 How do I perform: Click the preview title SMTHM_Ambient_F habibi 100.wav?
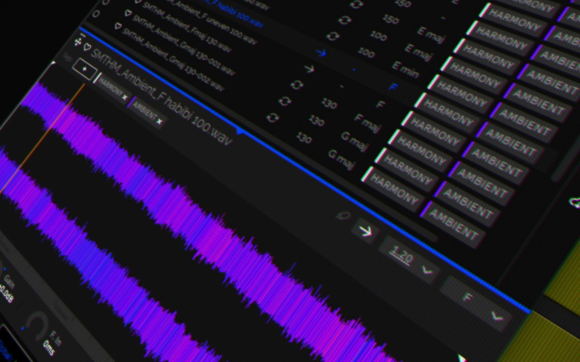pyautogui.click(x=161, y=97)
